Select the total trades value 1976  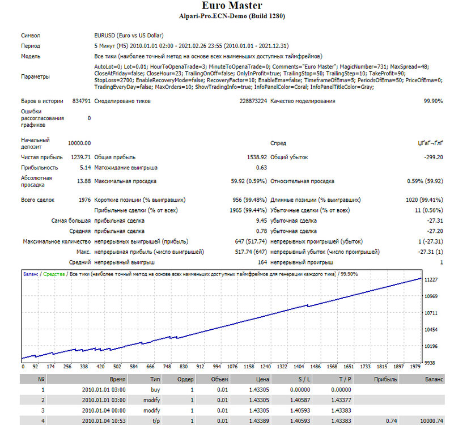(x=84, y=199)
